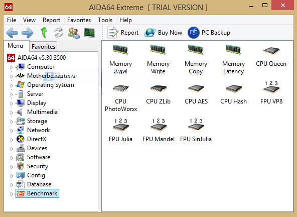Open PC Backup from toolbar
The width and height of the screenshot is (297, 217).
coord(209,33)
